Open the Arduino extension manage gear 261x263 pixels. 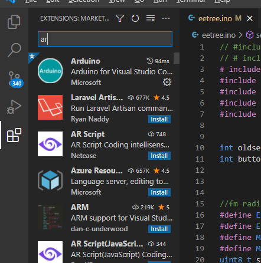(167, 82)
